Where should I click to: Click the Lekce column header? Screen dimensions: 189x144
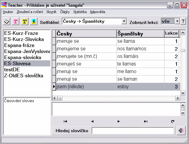point(172,34)
